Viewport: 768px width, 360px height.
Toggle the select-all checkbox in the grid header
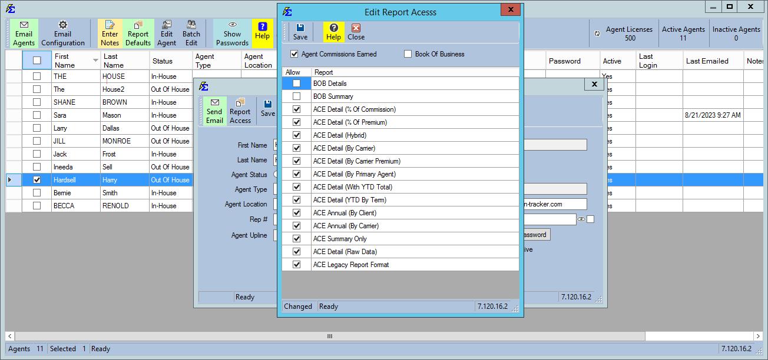pyautogui.click(x=37, y=60)
